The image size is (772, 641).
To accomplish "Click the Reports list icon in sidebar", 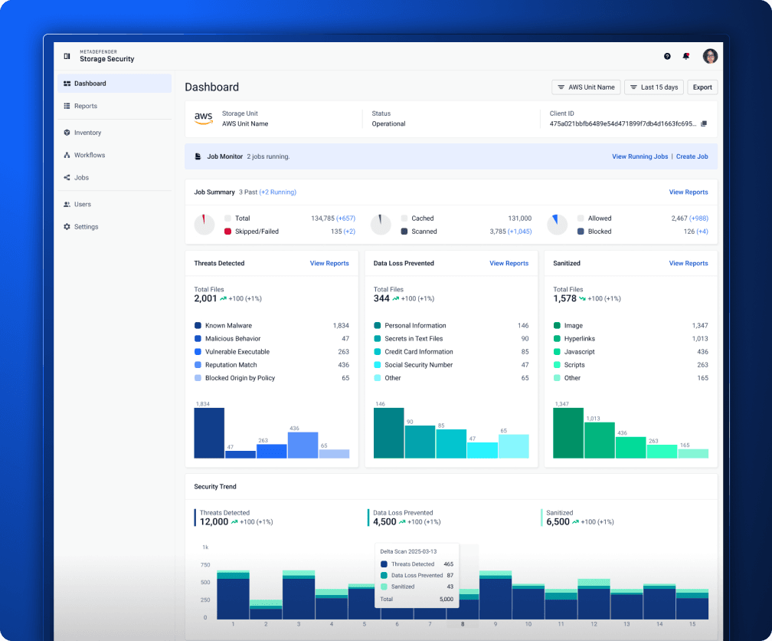I will coord(67,106).
